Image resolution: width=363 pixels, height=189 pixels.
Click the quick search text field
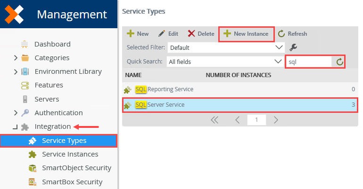tap(309, 62)
